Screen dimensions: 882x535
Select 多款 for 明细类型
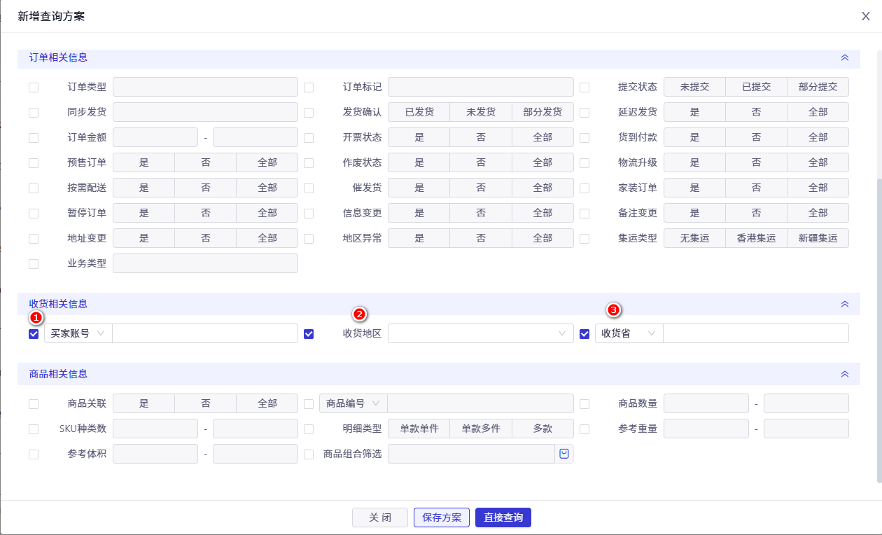(x=542, y=429)
